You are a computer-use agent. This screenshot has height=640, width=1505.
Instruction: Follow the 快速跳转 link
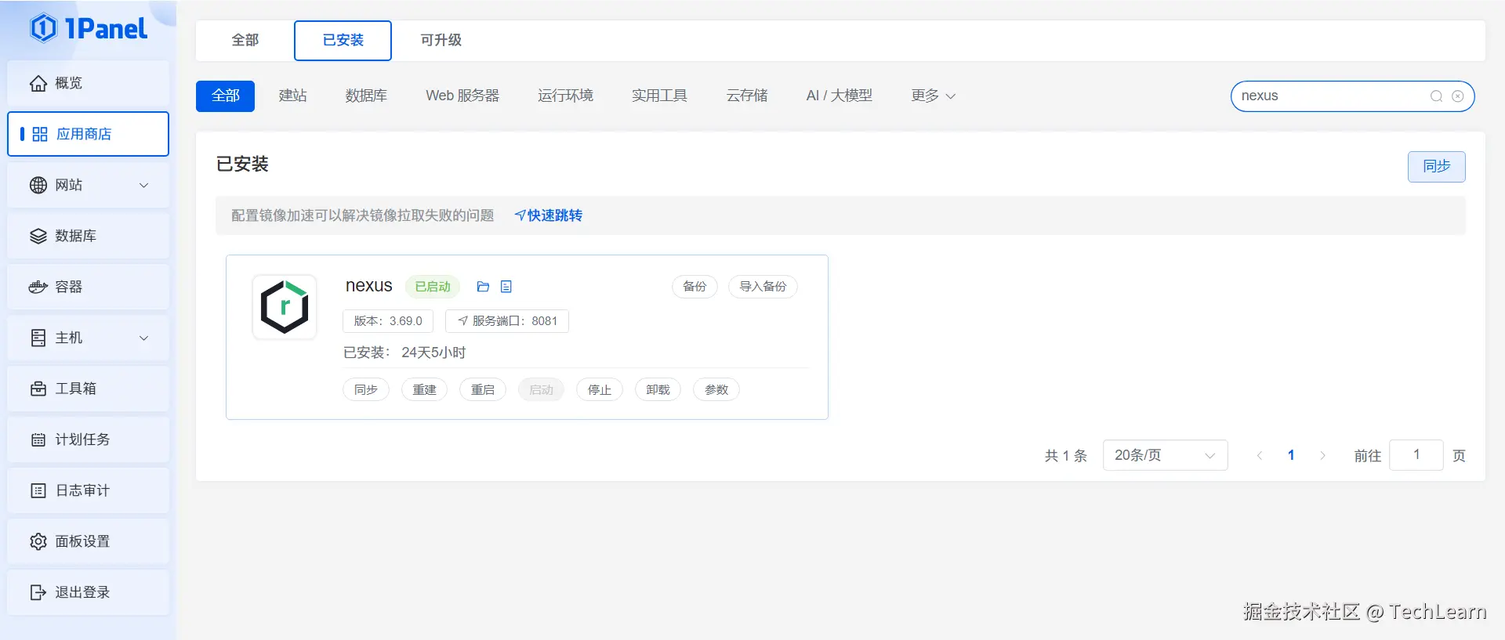(x=549, y=215)
